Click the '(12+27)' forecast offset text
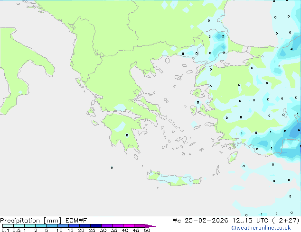The width and height of the screenshot is (301, 232). point(286,221)
